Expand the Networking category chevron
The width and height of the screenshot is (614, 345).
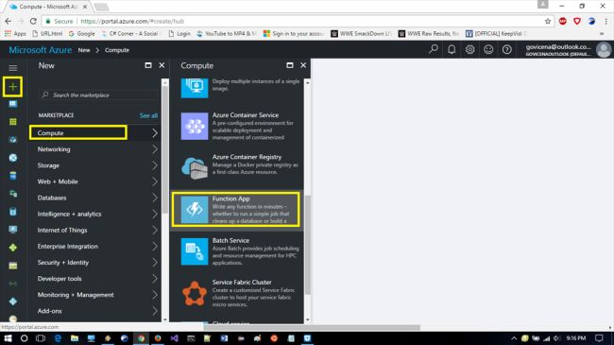click(x=155, y=149)
